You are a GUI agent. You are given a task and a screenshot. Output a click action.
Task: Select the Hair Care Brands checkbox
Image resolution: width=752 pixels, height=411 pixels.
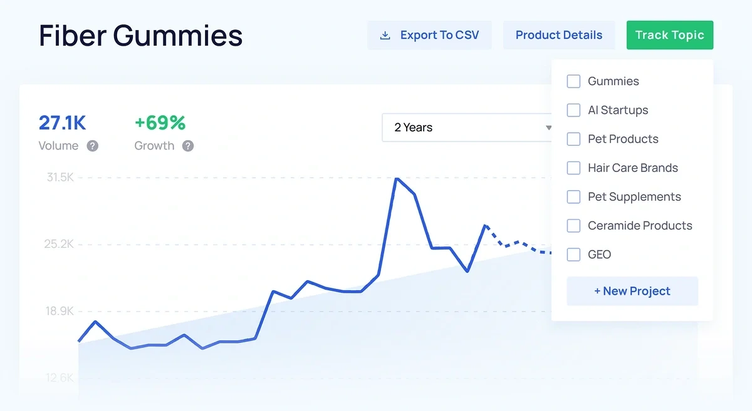573,168
